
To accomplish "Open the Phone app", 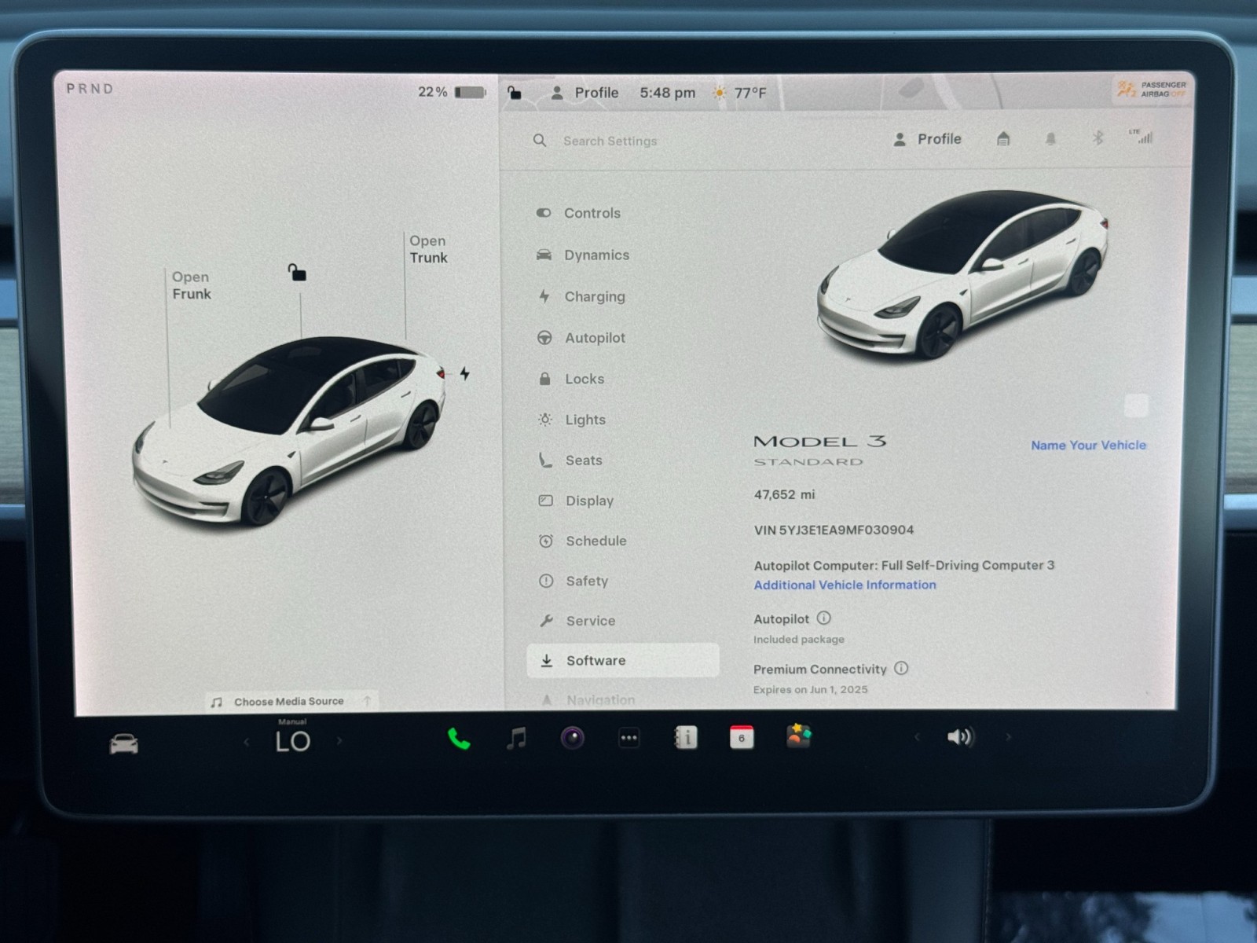I will click(459, 739).
